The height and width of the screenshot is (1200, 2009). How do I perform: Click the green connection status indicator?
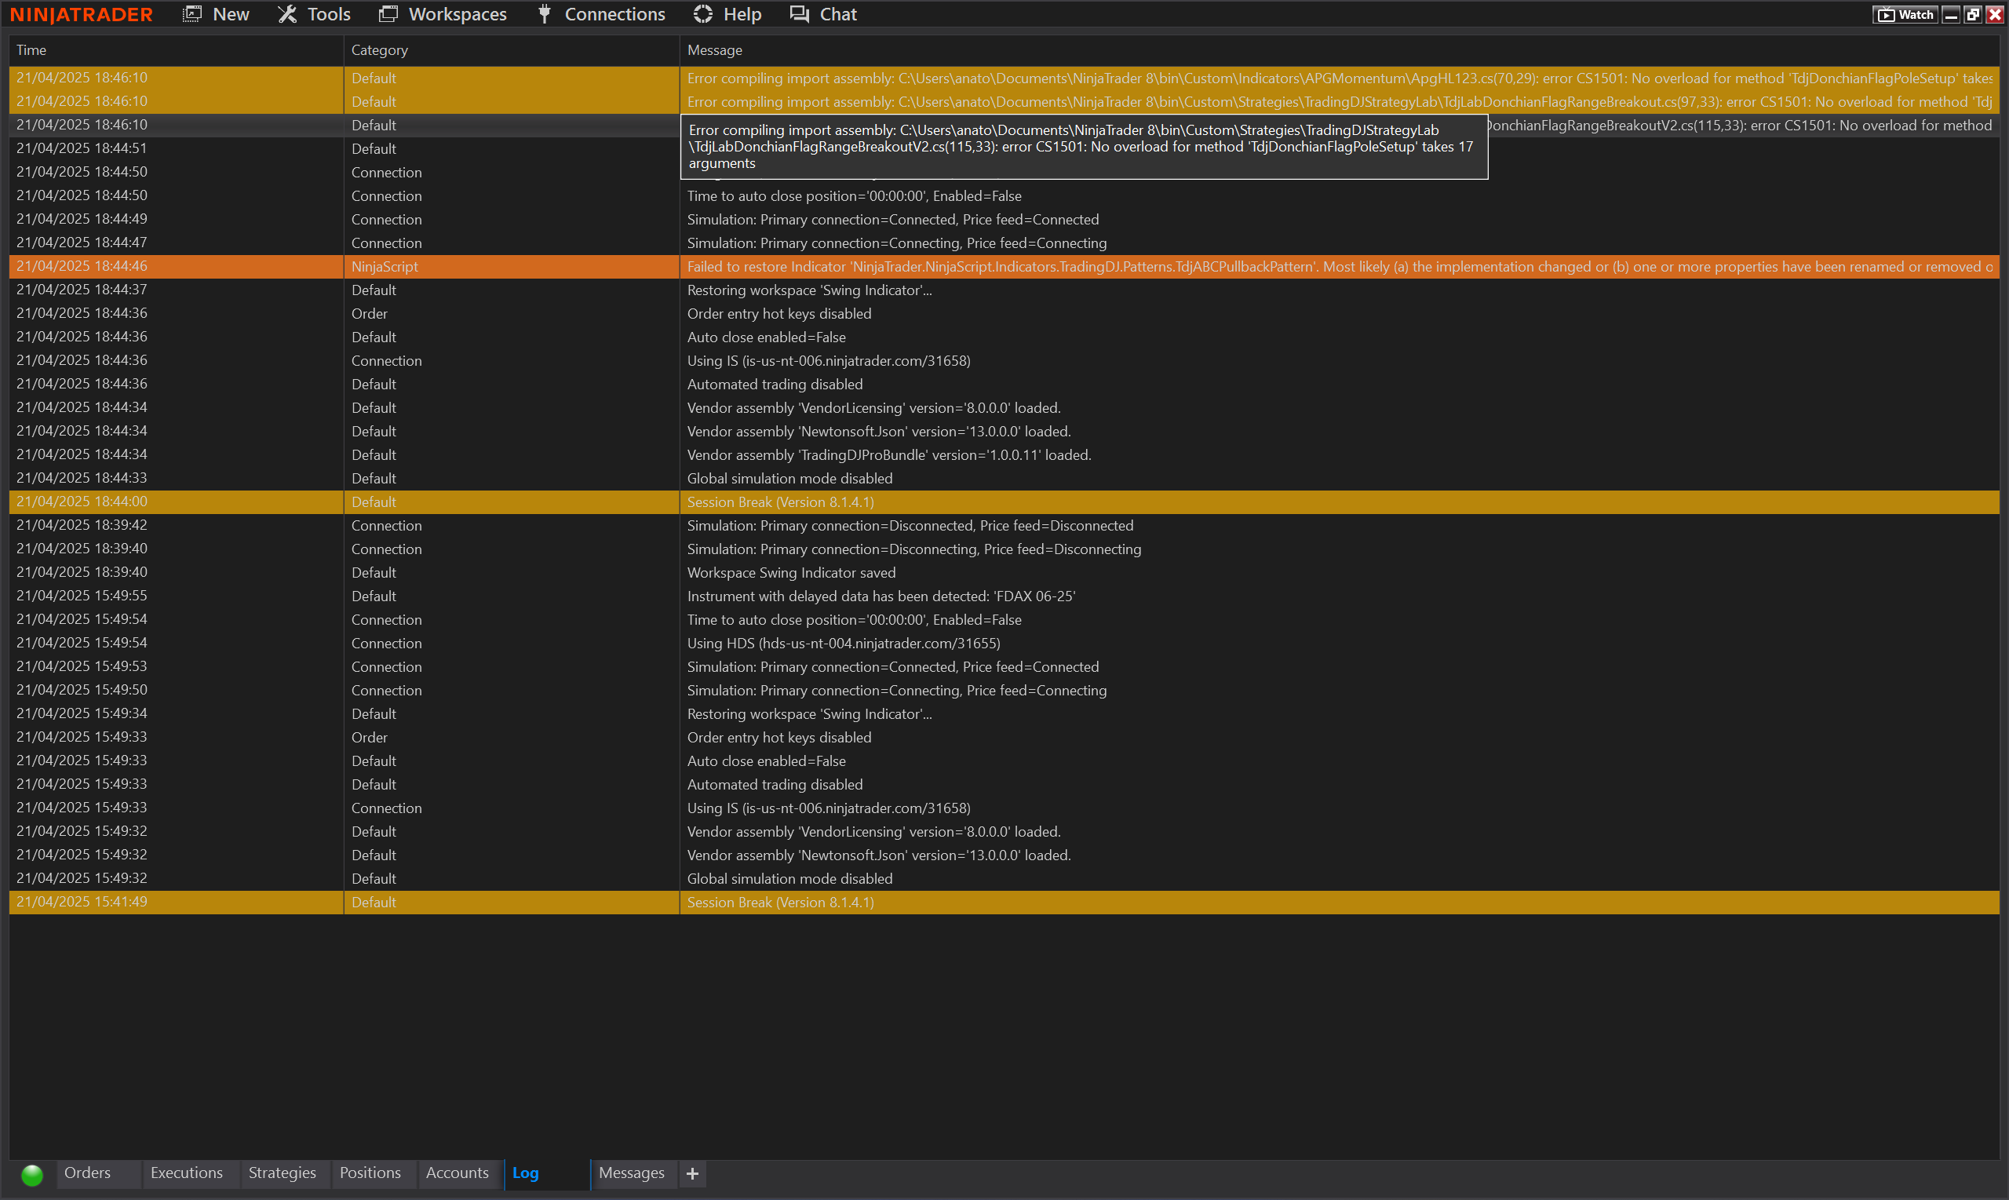click(x=32, y=1174)
